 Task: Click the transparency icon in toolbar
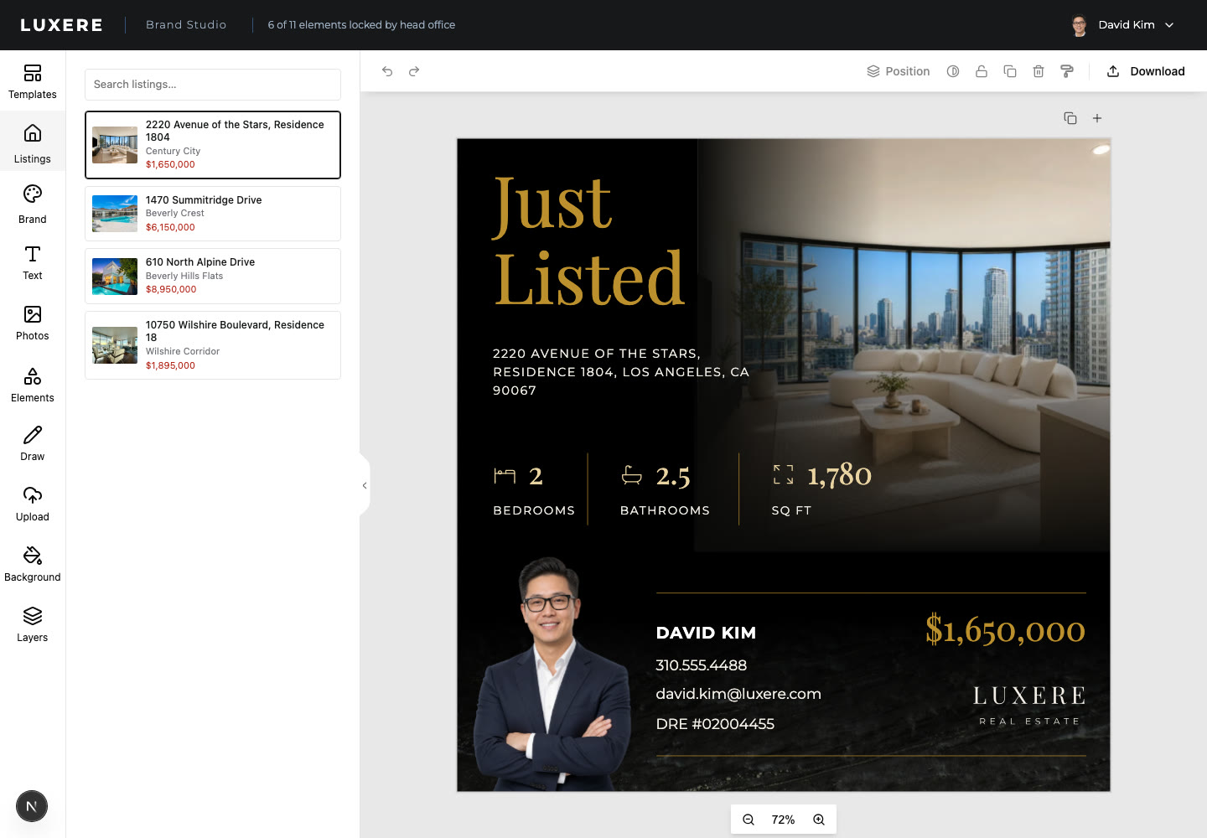point(953,71)
